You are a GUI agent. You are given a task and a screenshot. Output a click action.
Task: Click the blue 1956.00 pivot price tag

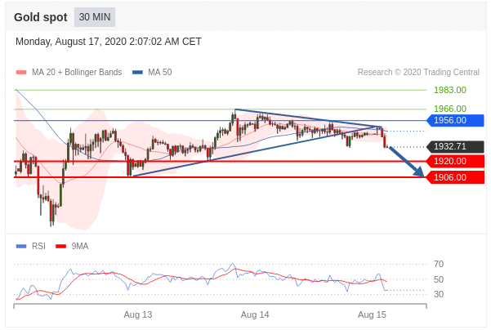[456, 120]
